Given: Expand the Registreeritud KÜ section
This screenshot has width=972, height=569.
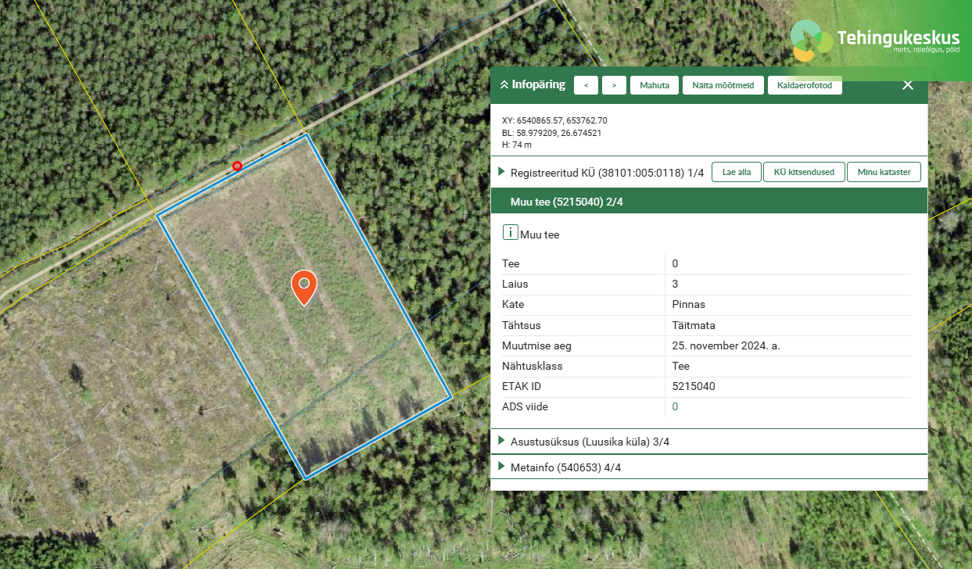Looking at the screenshot, I should [x=502, y=172].
